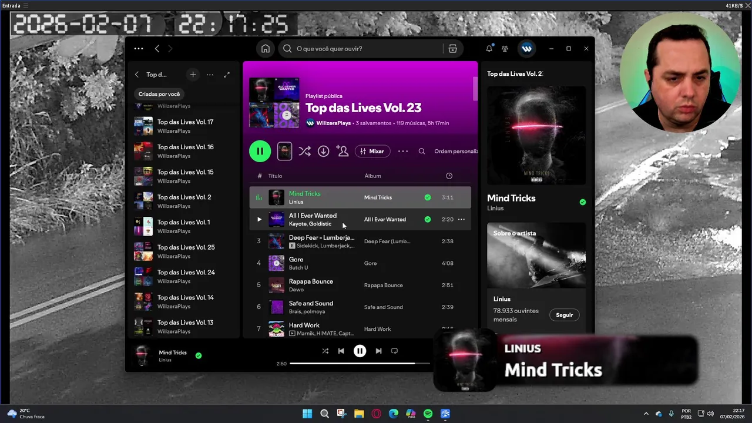Open the WillzeraPlays owner link in header
The height and width of the screenshot is (423, 752).
click(333, 123)
